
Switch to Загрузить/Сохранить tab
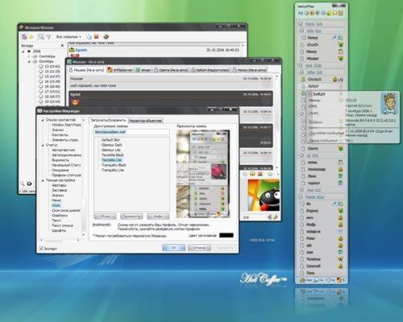[108, 120]
